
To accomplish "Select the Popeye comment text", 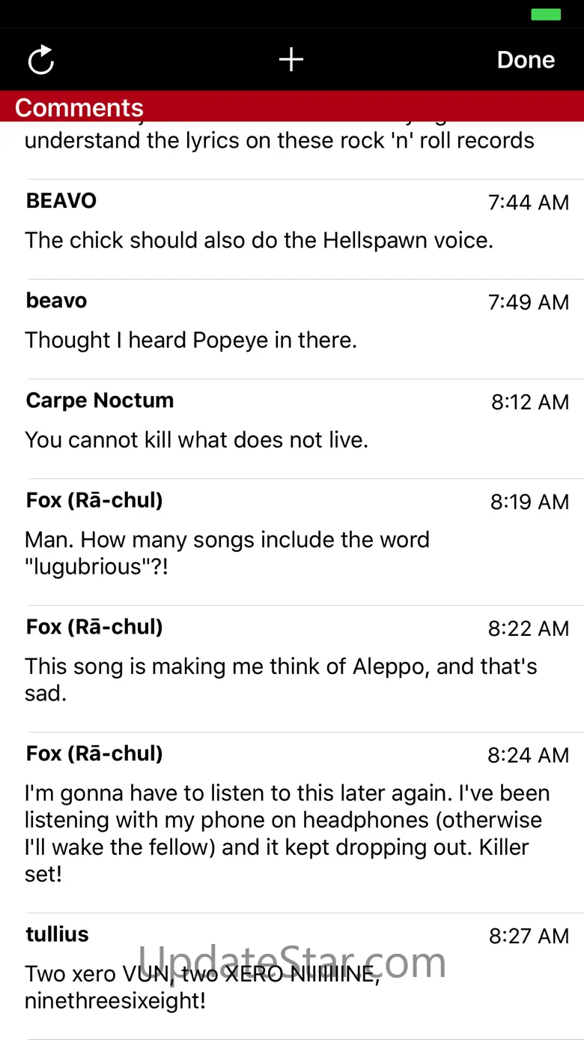I will [x=191, y=340].
